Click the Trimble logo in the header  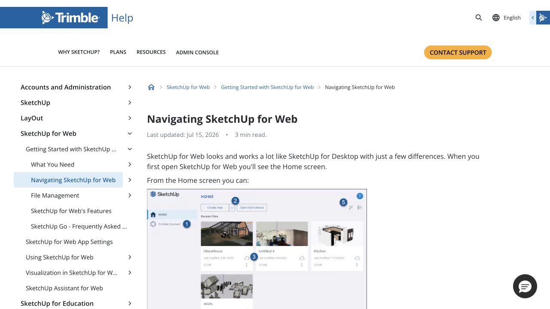tap(71, 18)
